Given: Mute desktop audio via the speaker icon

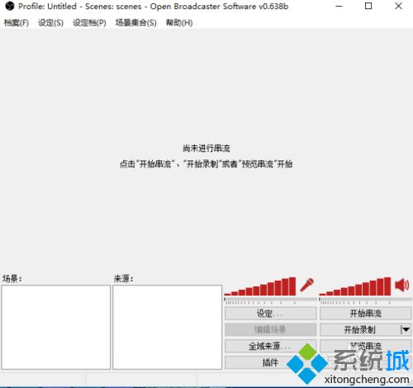Looking at the screenshot, I should [x=402, y=285].
